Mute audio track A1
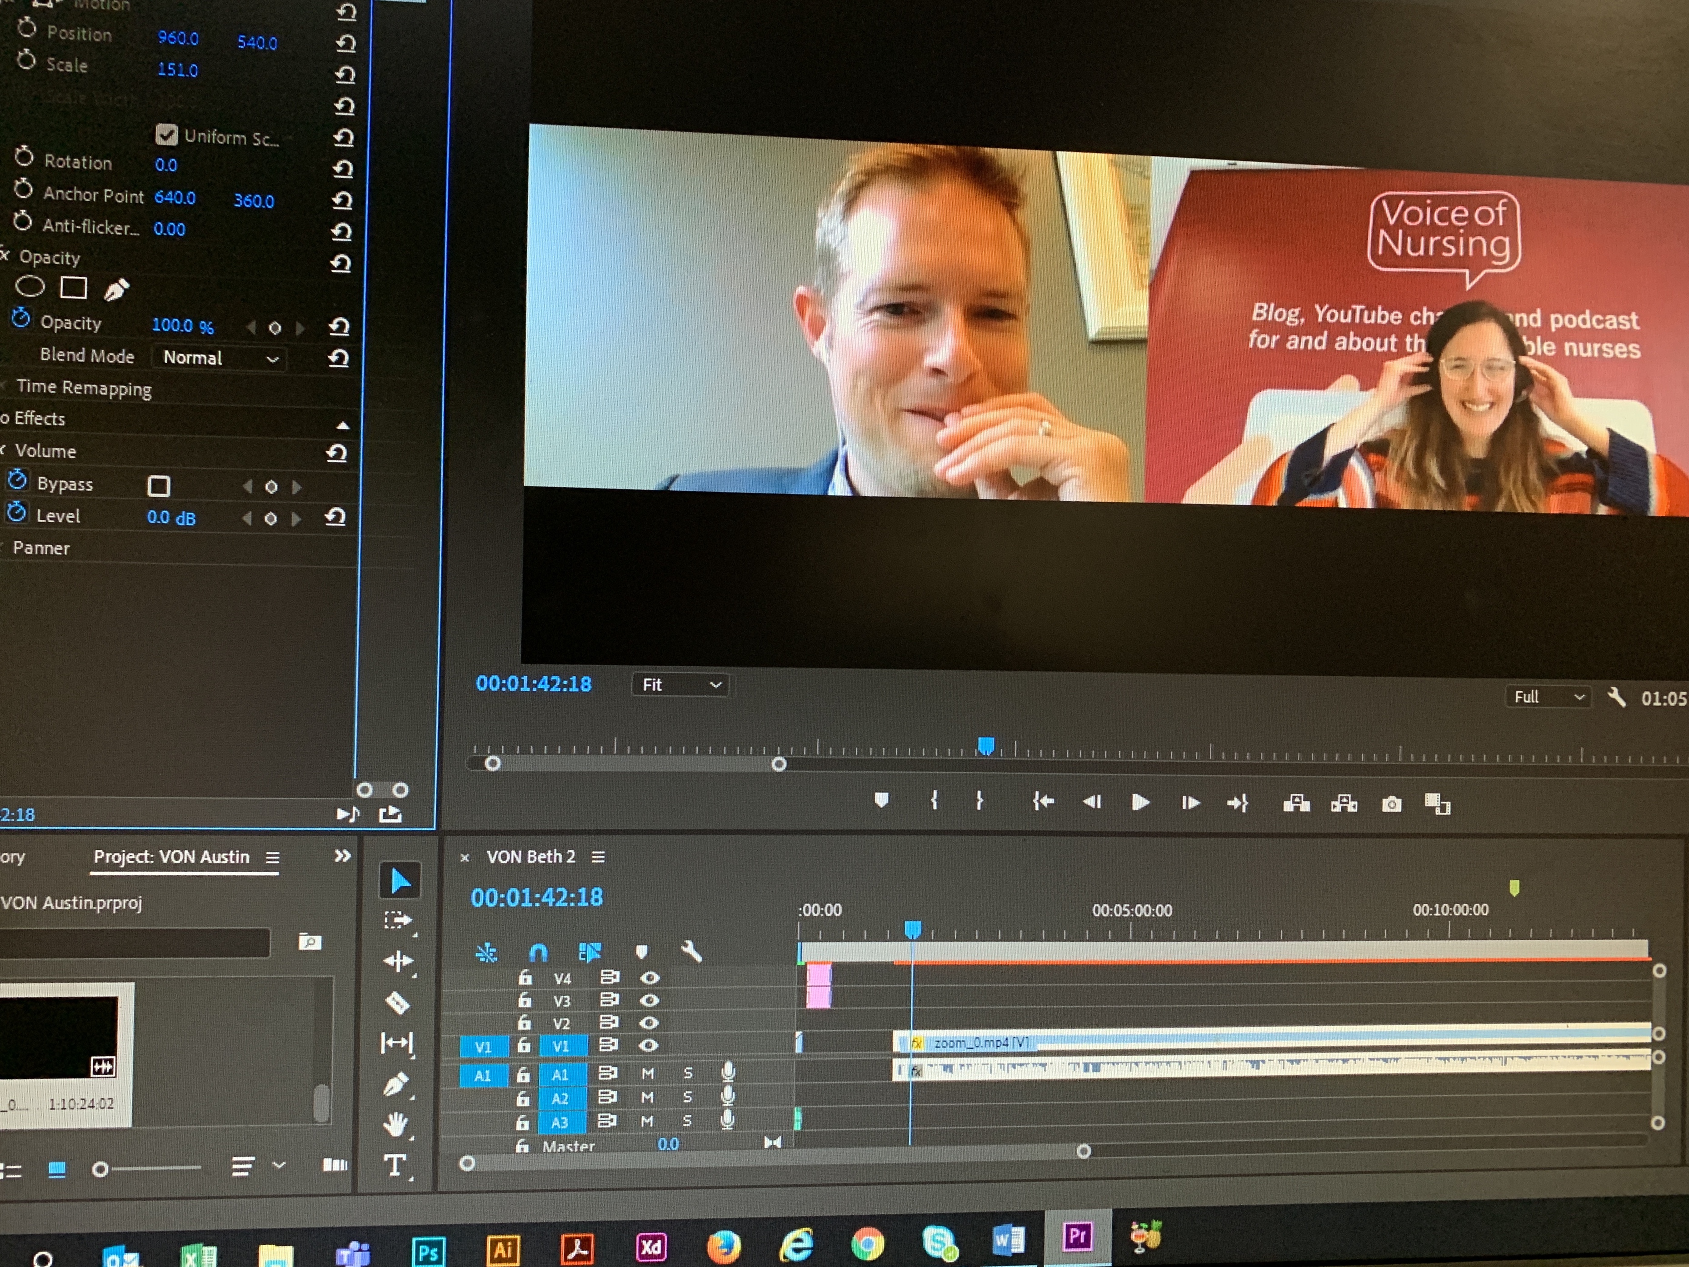This screenshot has width=1689, height=1267. [648, 1073]
